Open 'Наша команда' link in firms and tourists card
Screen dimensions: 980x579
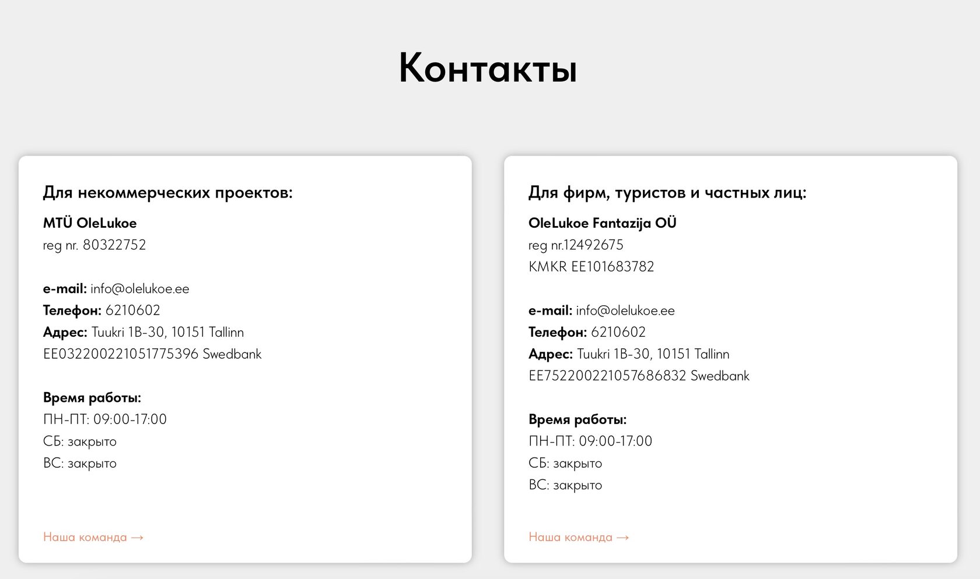(579, 537)
